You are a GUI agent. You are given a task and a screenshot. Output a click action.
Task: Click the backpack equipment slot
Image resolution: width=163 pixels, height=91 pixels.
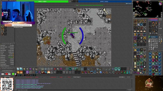click(x=156, y=24)
